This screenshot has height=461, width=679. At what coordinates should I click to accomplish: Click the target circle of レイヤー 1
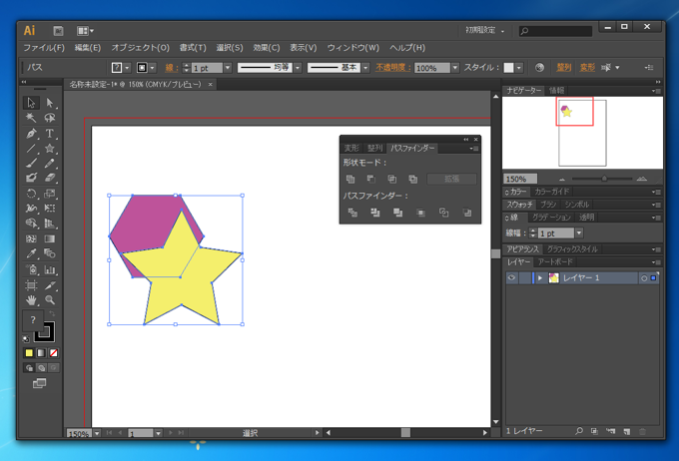[x=644, y=278]
